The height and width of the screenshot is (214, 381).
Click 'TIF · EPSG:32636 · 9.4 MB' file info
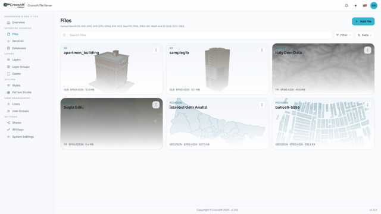coord(79,144)
